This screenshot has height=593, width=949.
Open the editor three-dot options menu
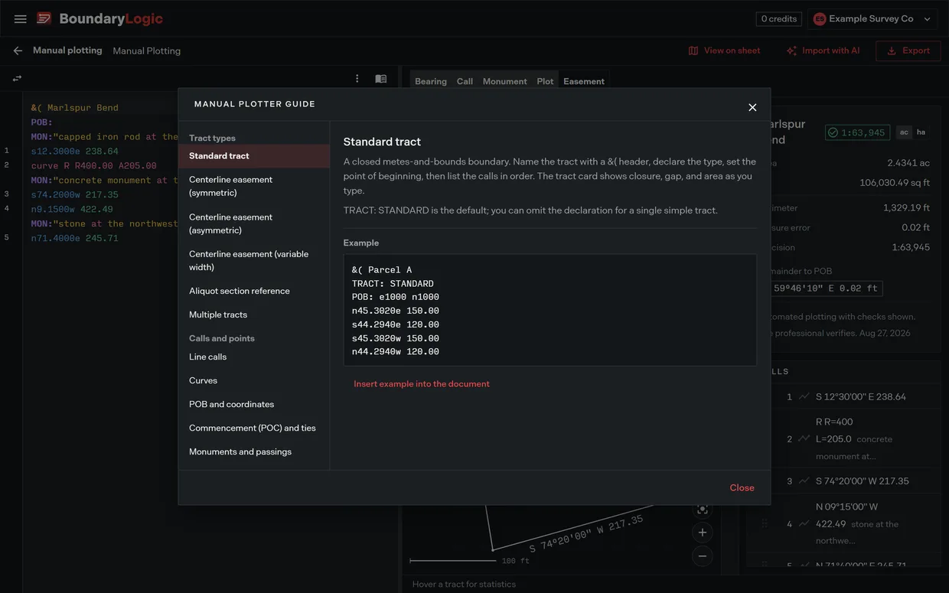point(357,78)
